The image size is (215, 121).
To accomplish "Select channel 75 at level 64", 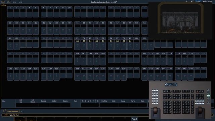I will pos(103,43).
